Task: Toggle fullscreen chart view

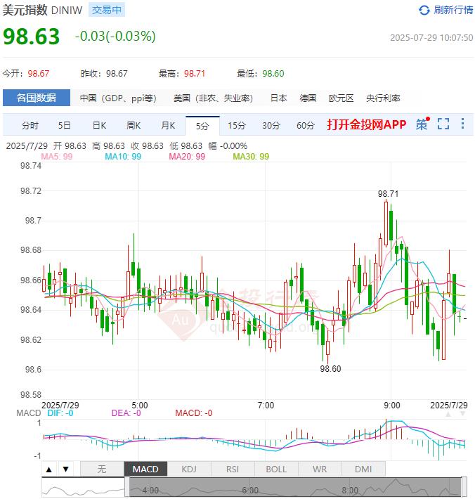Action: coord(443,124)
